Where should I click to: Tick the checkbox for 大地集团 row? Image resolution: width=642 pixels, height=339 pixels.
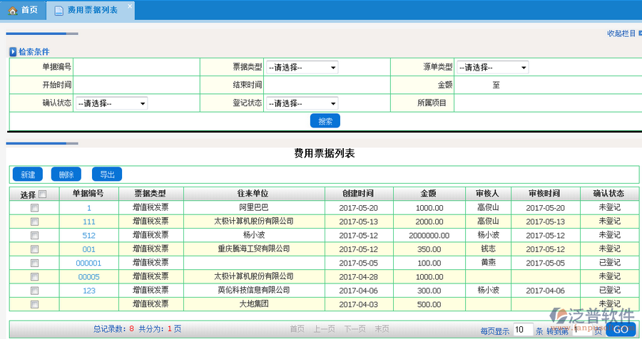coord(34,304)
